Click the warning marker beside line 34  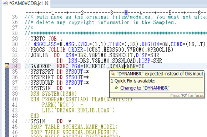tap(7, 66)
